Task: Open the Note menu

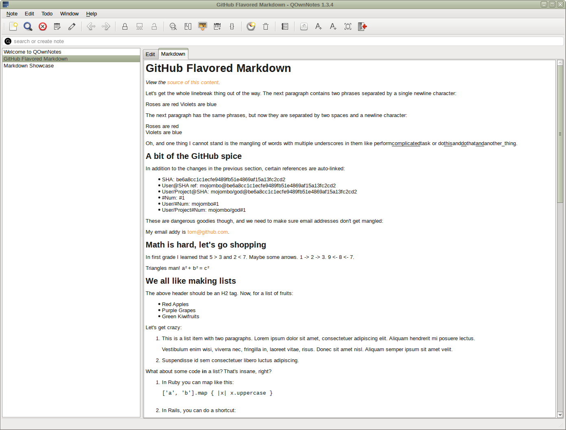Action: click(x=12, y=14)
